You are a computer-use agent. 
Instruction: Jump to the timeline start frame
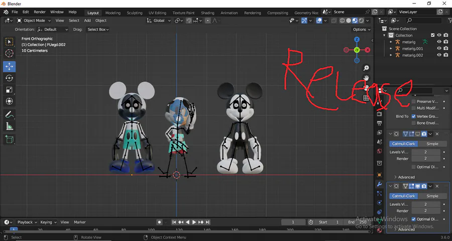(174, 222)
